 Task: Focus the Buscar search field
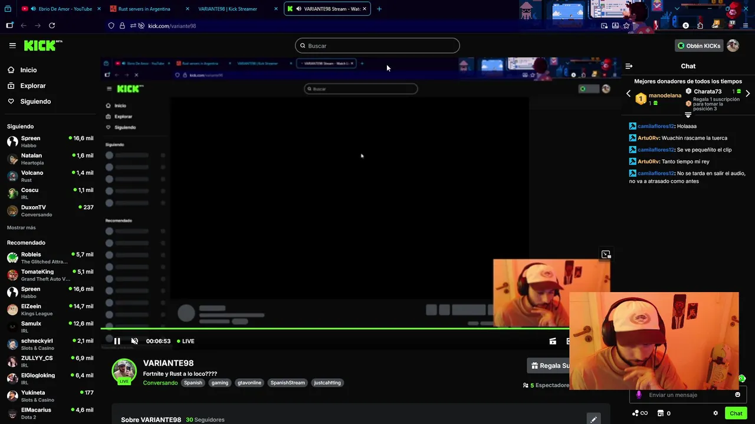(x=377, y=46)
